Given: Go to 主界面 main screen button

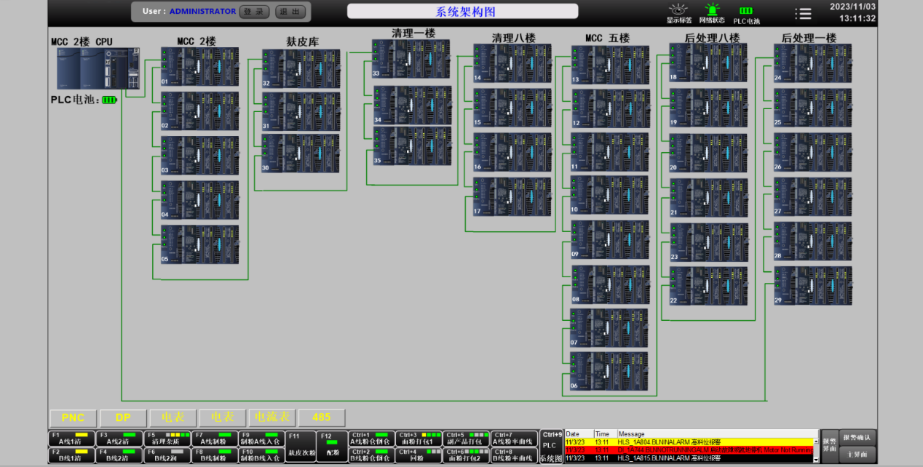Looking at the screenshot, I should pos(857,454).
